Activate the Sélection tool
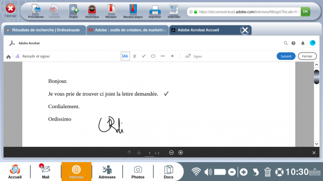The width and height of the screenshot is (323, 181). click(x=174, y=11)
